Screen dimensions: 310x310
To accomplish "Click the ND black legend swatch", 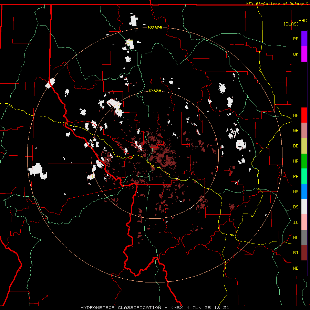I will tap(304, 268).
